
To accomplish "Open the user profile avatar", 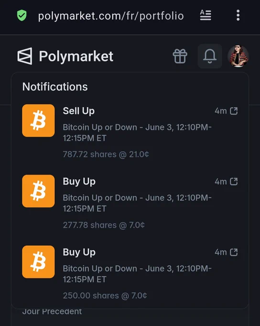I will (238, 56).
